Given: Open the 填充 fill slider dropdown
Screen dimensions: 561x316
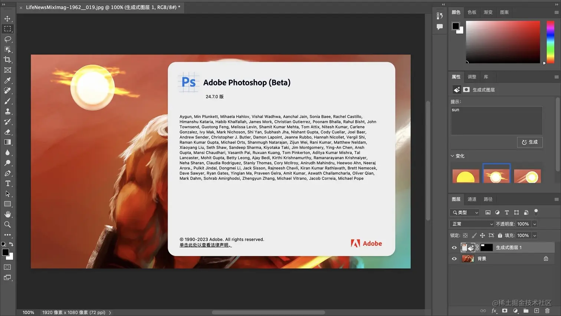Looking at the screenshot, I should tap(535, 235).
